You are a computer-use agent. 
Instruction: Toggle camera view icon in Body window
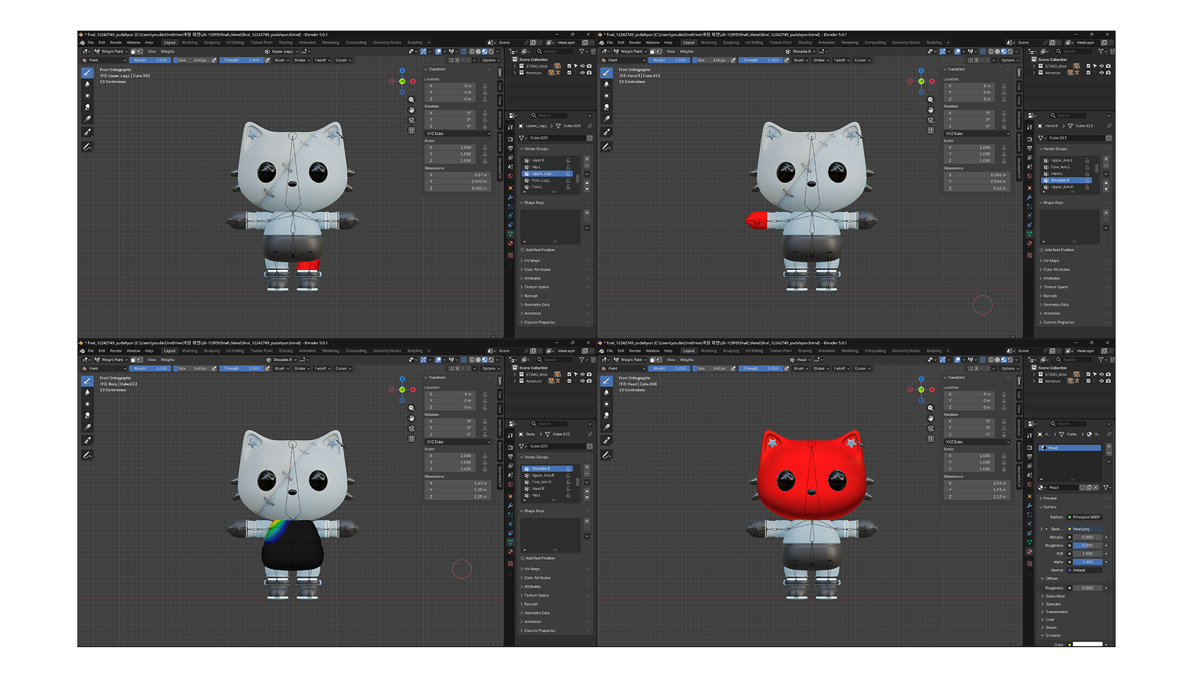[x=411, y=428]
